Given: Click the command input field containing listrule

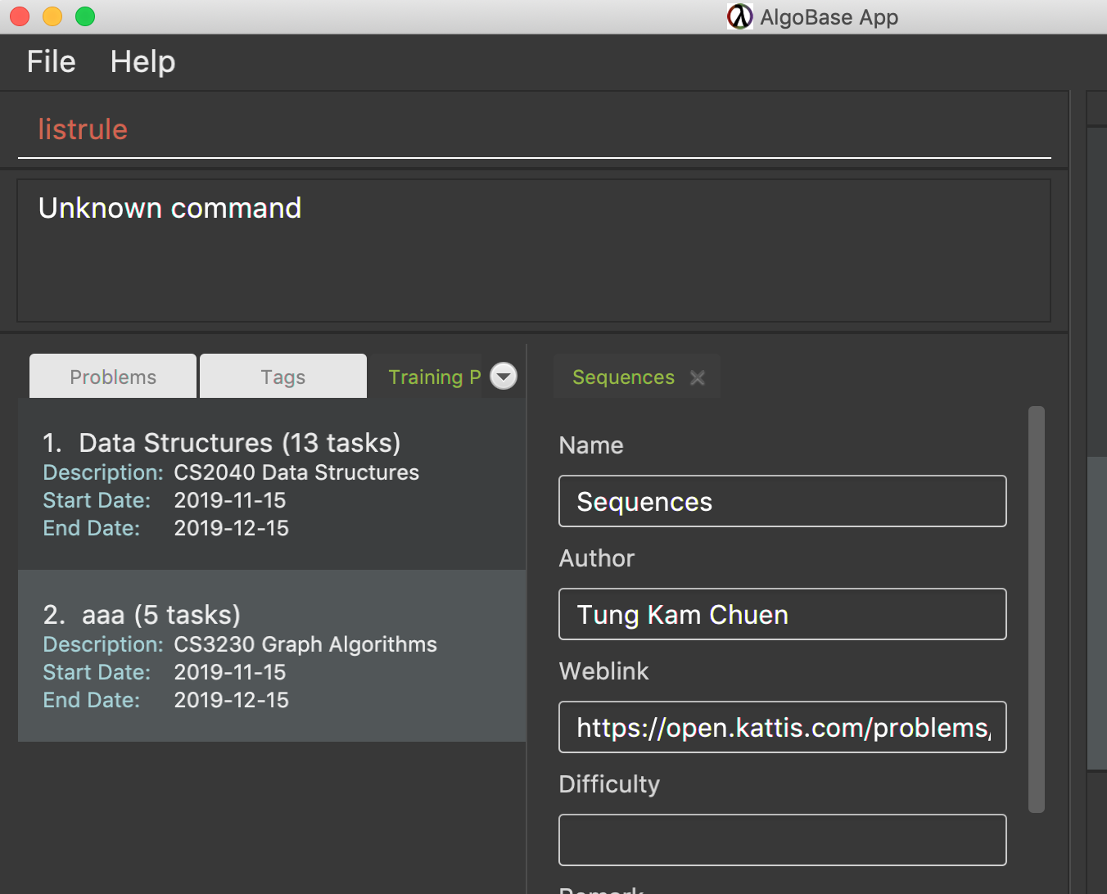Looking at the screenshot, I should pos(534,129).
